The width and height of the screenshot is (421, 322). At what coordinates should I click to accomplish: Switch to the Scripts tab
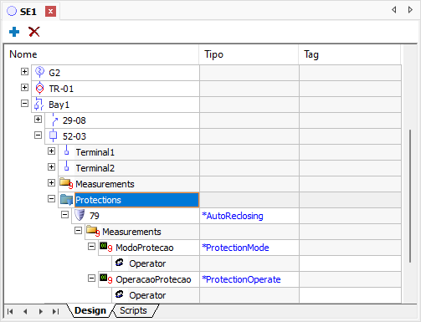pos(133,310)
